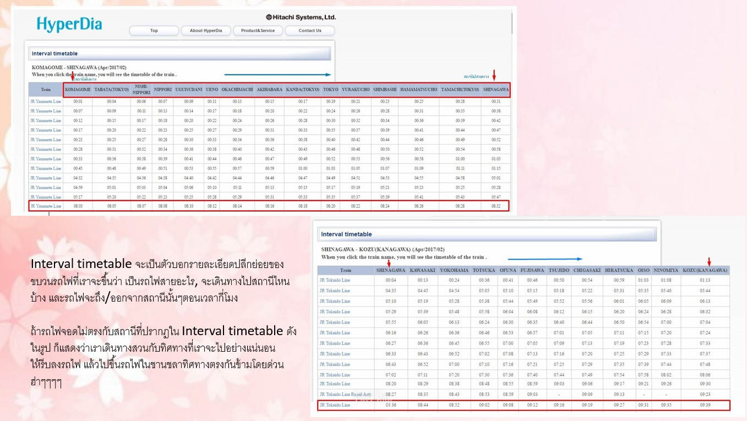This screenshot has height=421, width=747.
Task: Click the HIRATSUKA column header
Action: point(619,270)
